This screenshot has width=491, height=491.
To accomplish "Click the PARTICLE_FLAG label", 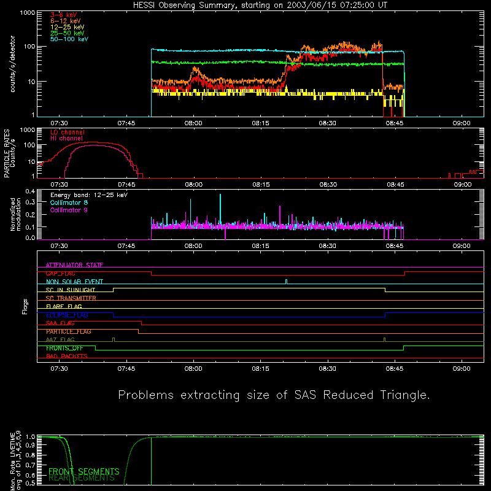I will [x=69, y=331].
